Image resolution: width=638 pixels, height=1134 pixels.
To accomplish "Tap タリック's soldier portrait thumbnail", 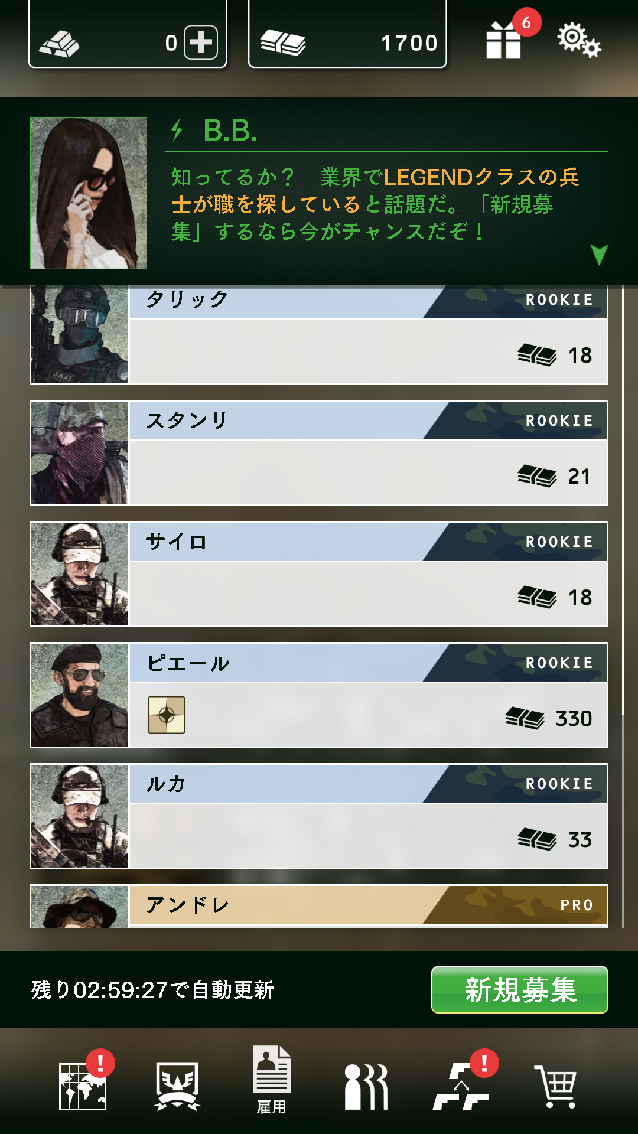I will coord(80,335).
